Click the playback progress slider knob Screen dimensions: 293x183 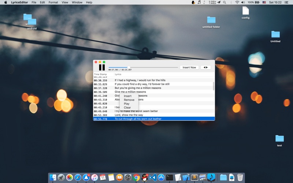[129, 67]
